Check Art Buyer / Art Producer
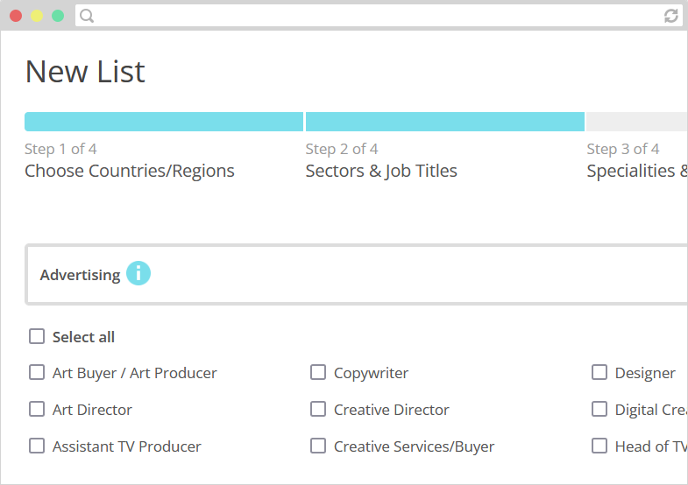 (37, 372)
